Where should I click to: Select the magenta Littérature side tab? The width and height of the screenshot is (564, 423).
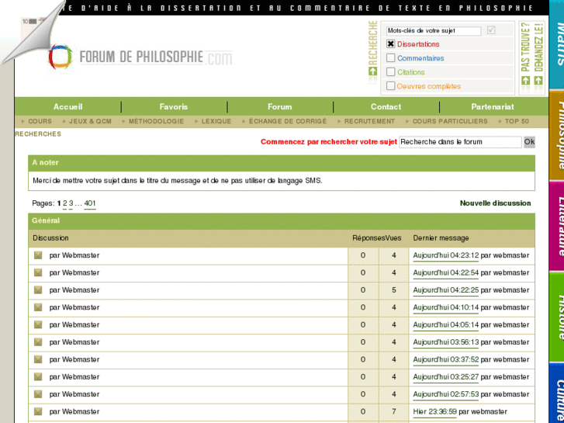point(557,226)
